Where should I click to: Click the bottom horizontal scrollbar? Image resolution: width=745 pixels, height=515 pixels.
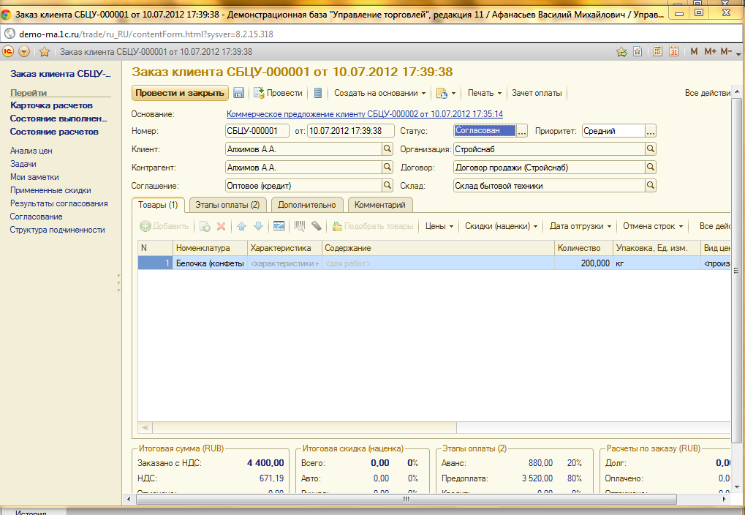406,499
